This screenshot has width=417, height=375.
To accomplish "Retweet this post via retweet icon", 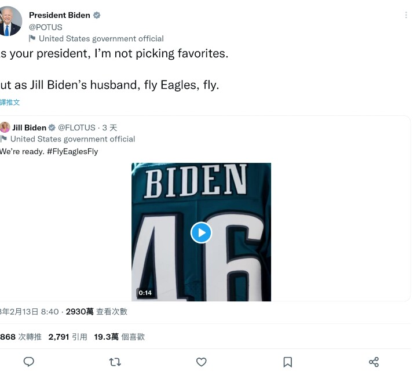I will pos(115,362).
